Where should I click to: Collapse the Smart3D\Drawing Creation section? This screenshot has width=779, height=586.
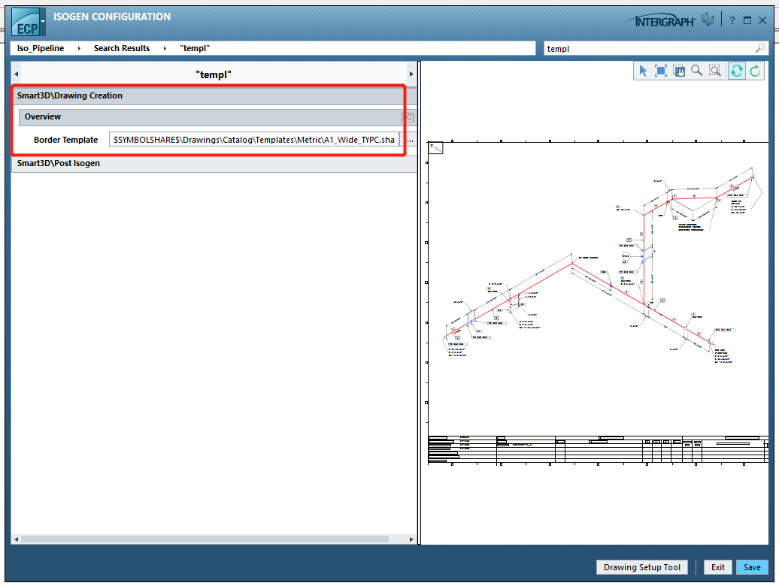click(214, 95)
